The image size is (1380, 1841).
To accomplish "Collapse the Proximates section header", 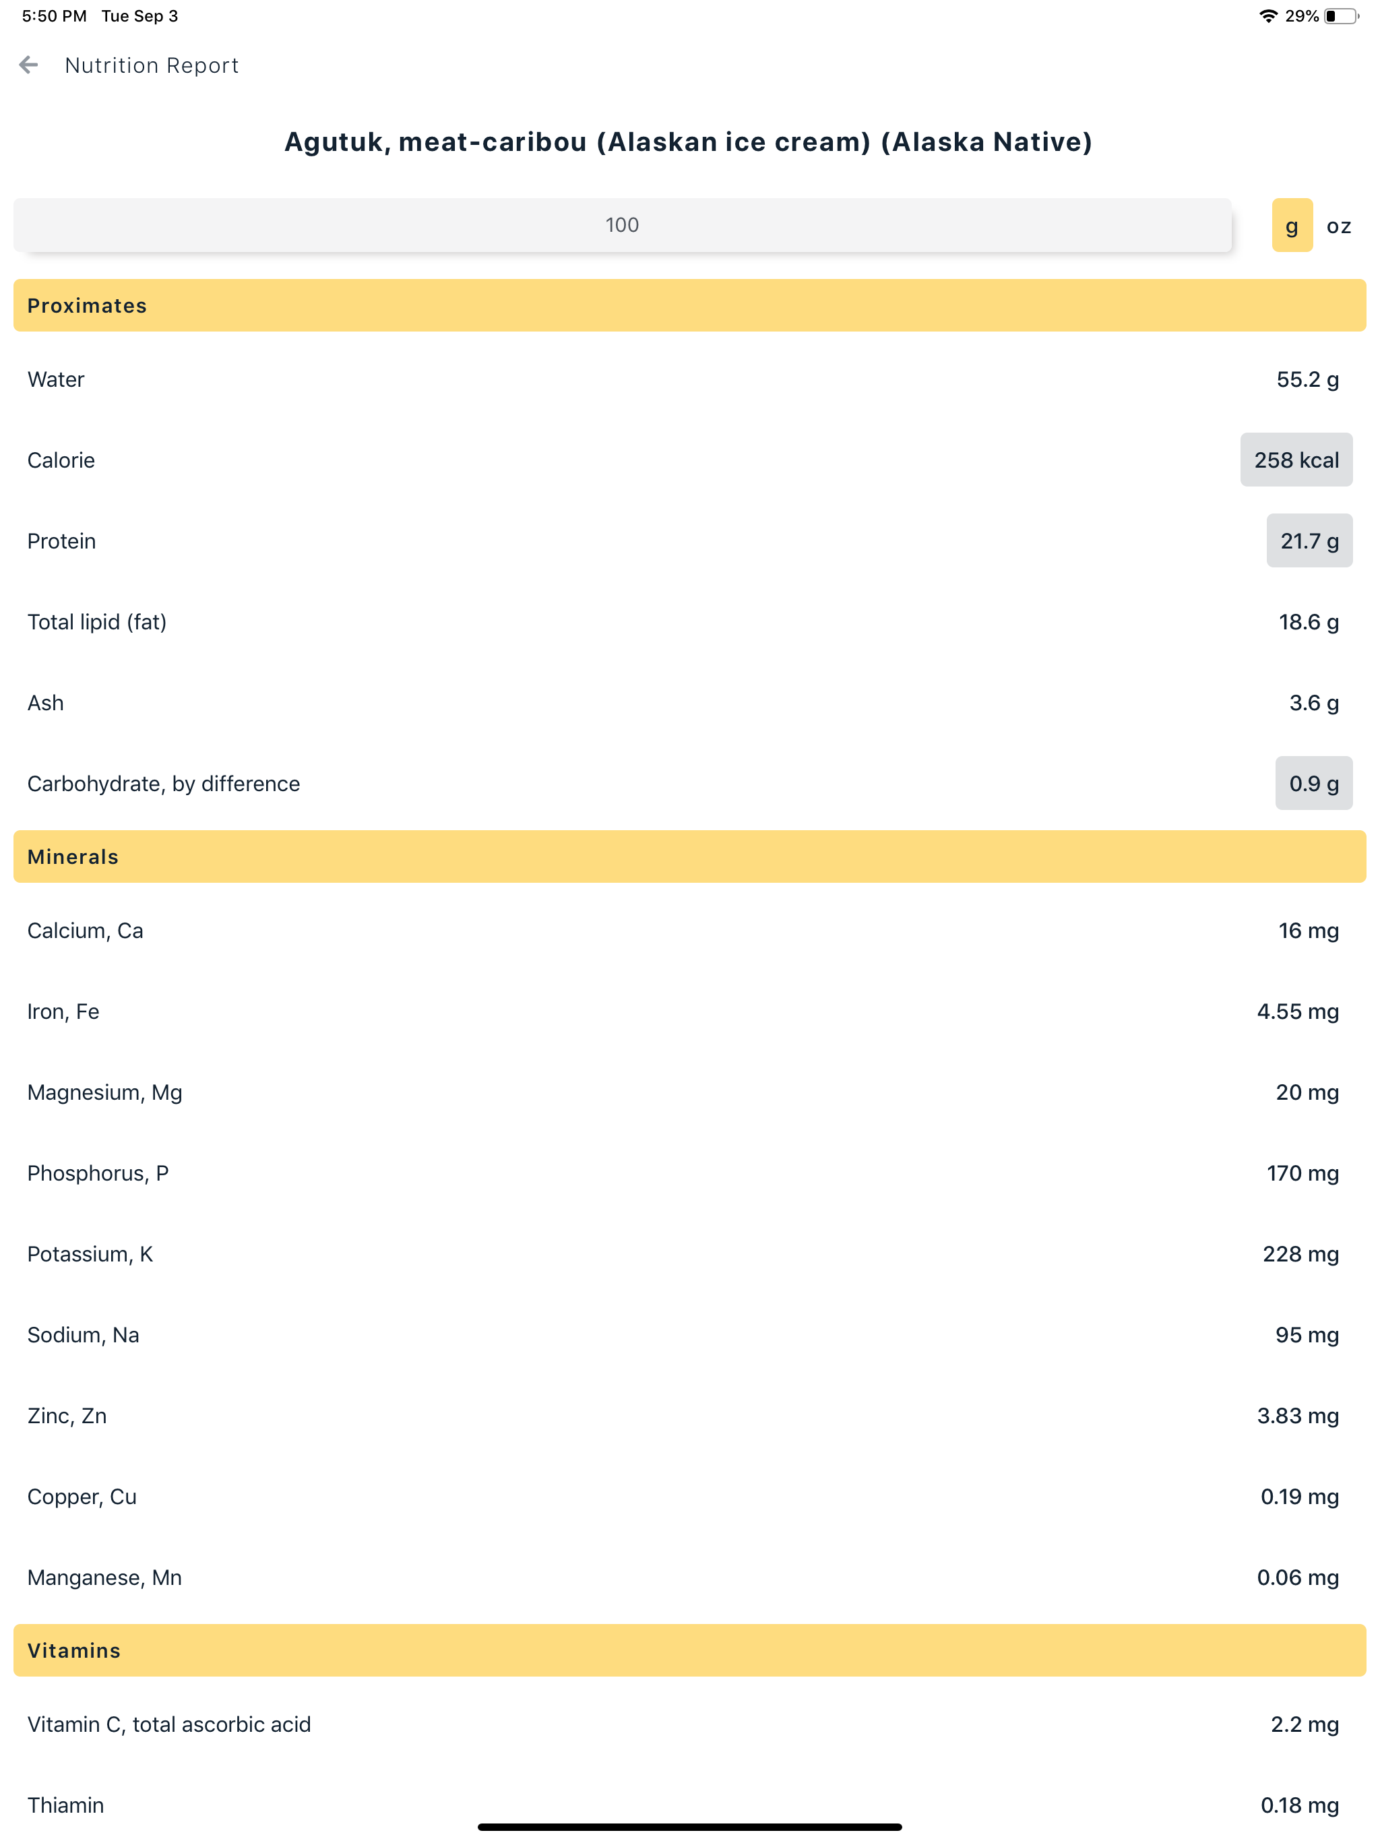I will click(689, 305).
